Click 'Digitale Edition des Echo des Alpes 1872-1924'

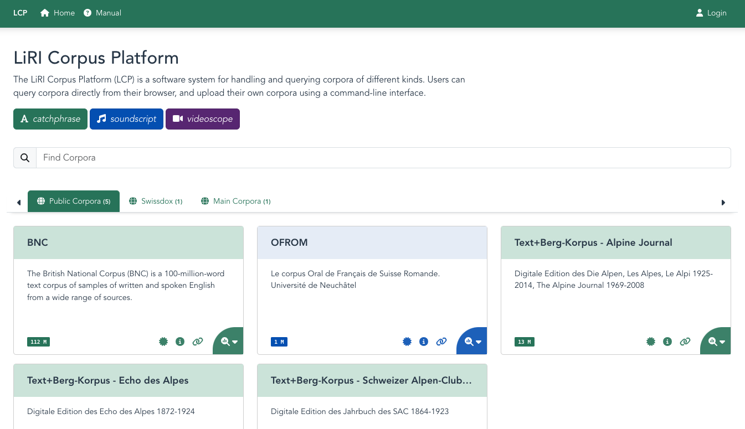[111, 411]
